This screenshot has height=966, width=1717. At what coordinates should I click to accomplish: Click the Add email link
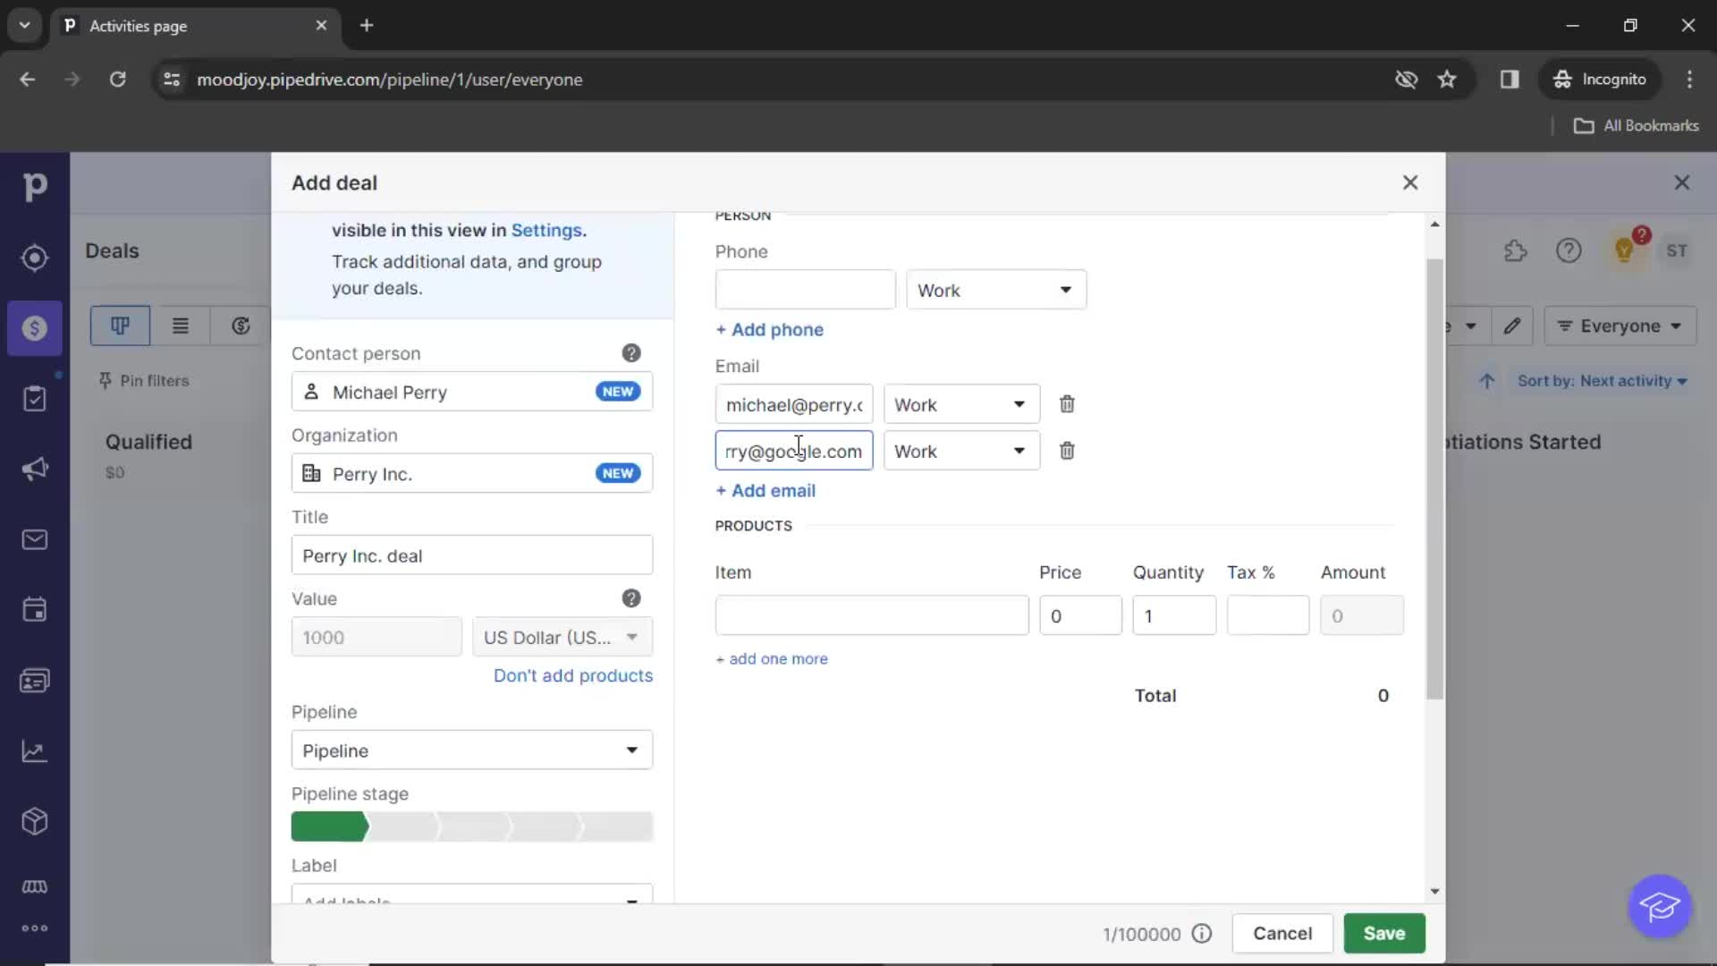coord(765,489)
